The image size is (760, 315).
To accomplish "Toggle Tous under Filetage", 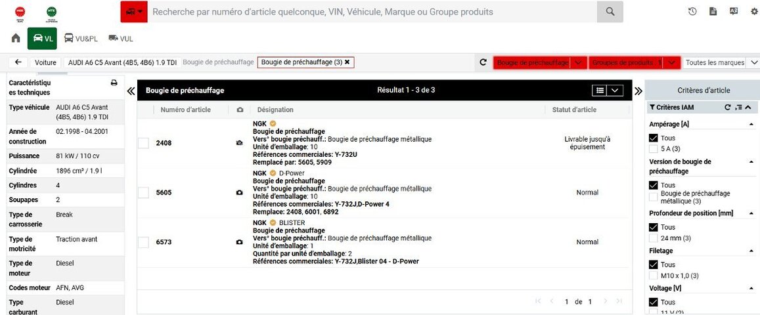I will pos(654,264).
